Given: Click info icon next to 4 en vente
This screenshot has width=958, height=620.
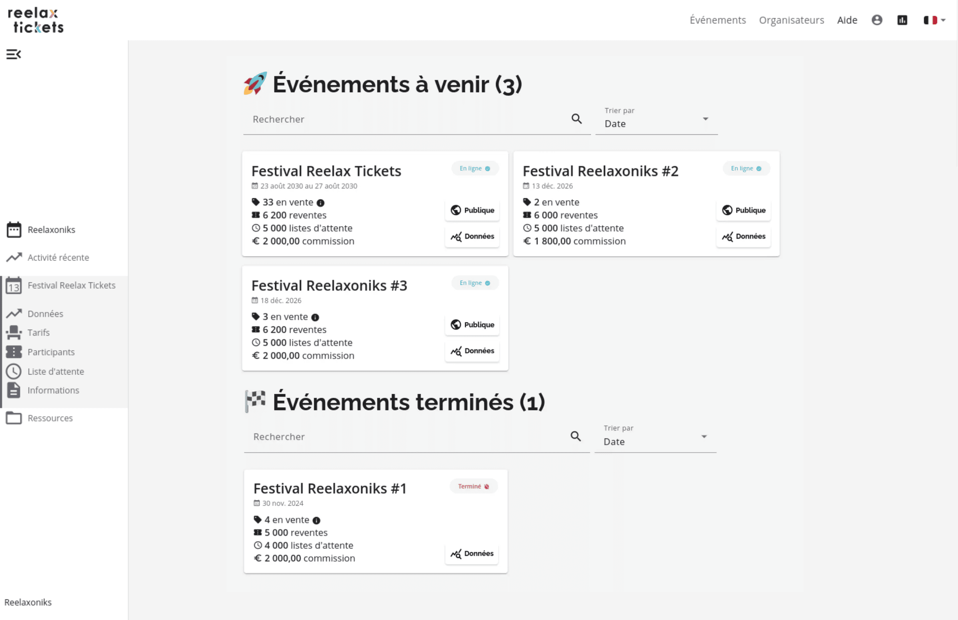Looking at the screenshot, I should [x=317, y=520].
